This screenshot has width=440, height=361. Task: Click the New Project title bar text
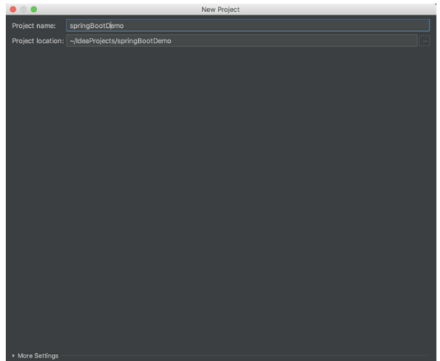[x=221, y=9]
